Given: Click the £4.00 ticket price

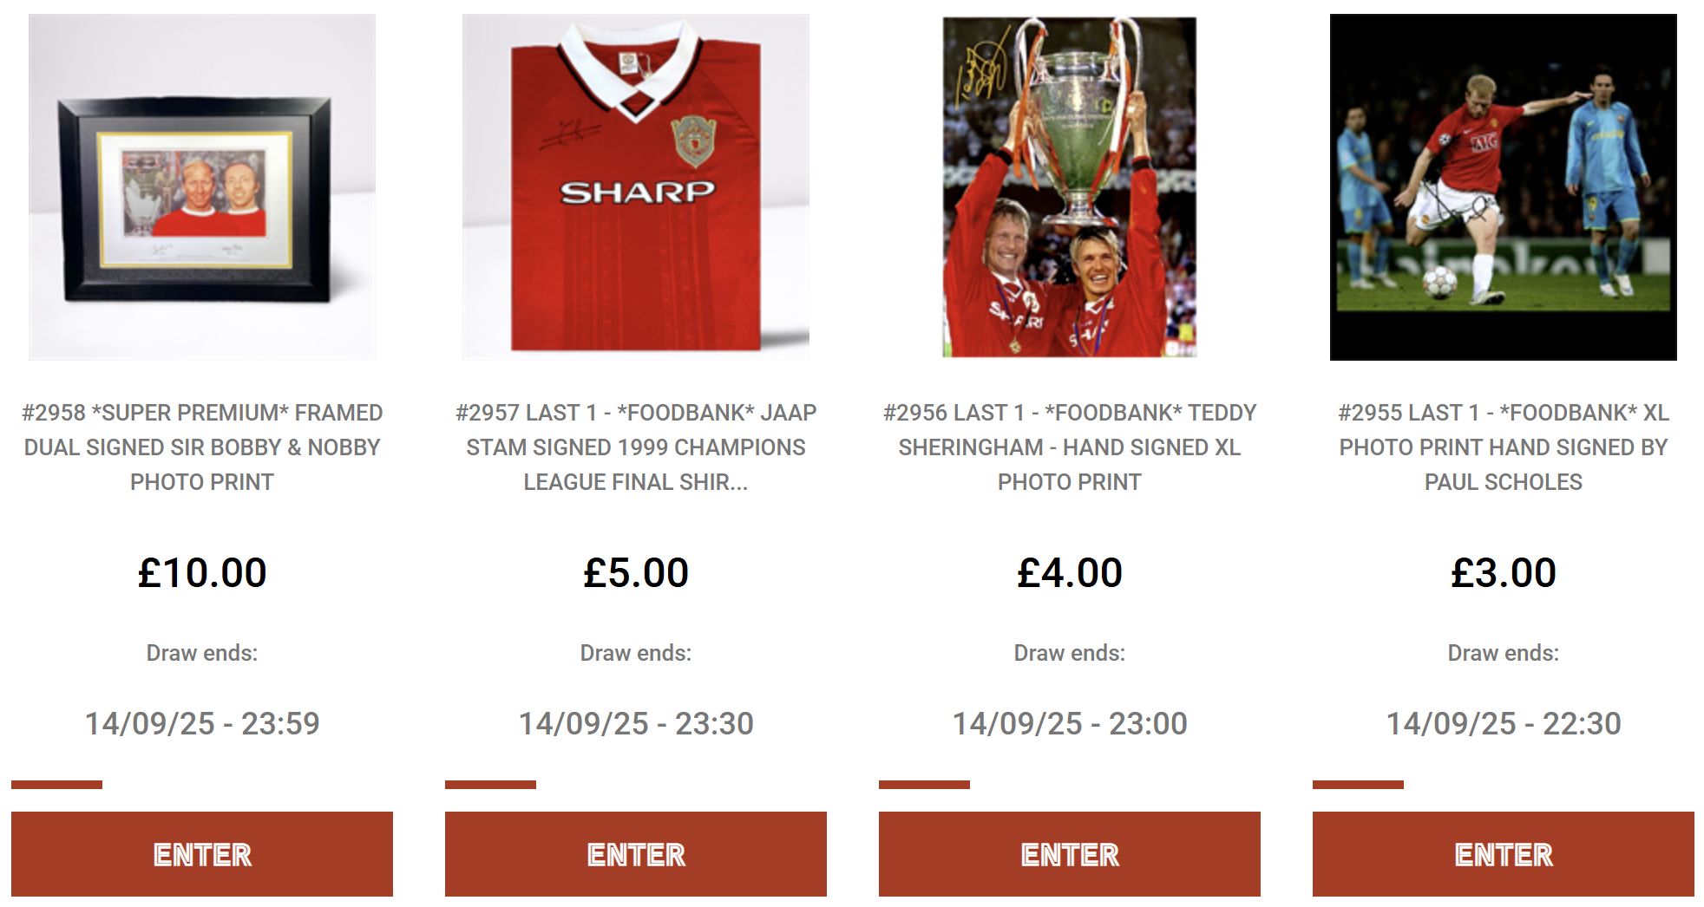Looking at the screenshot, I should click(1069, 573).
